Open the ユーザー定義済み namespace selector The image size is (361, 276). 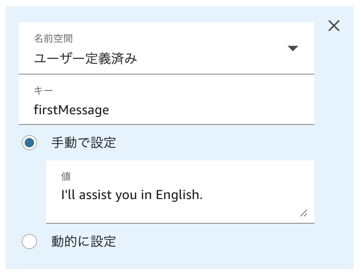(x=166, y=48)
